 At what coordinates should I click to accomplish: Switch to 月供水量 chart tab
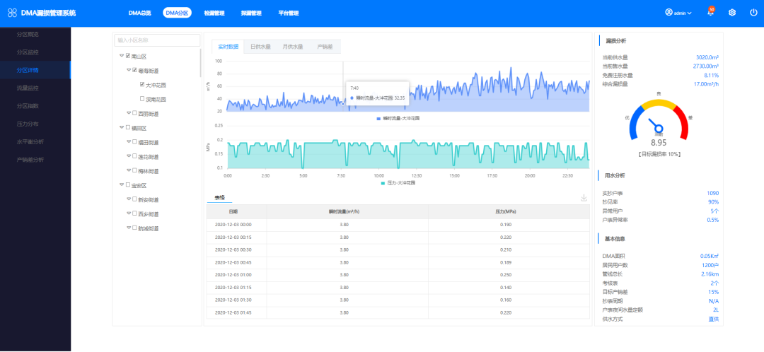point(293,47)
